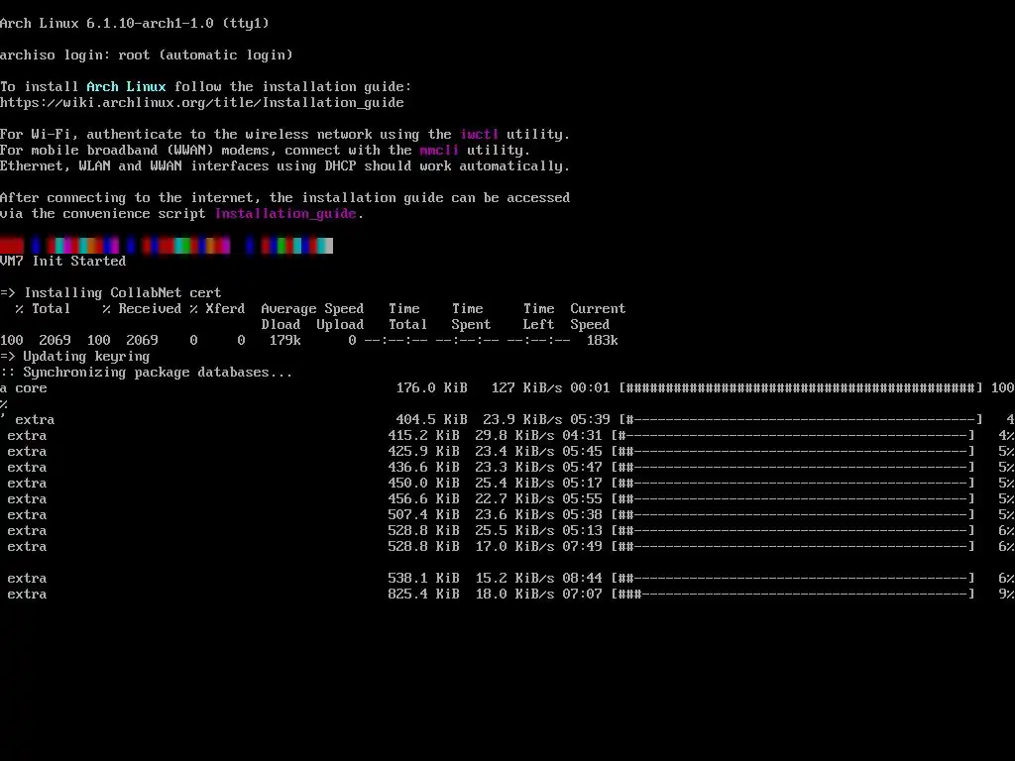Click the "Dload" column label
The width and height of the screenshot is (1015, 761).
281,325
